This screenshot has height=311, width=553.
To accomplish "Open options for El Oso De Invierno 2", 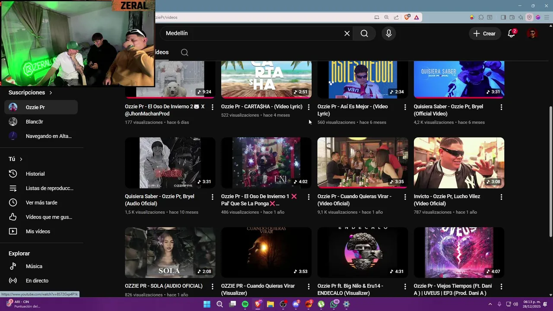I will click(x=212, y=107).
